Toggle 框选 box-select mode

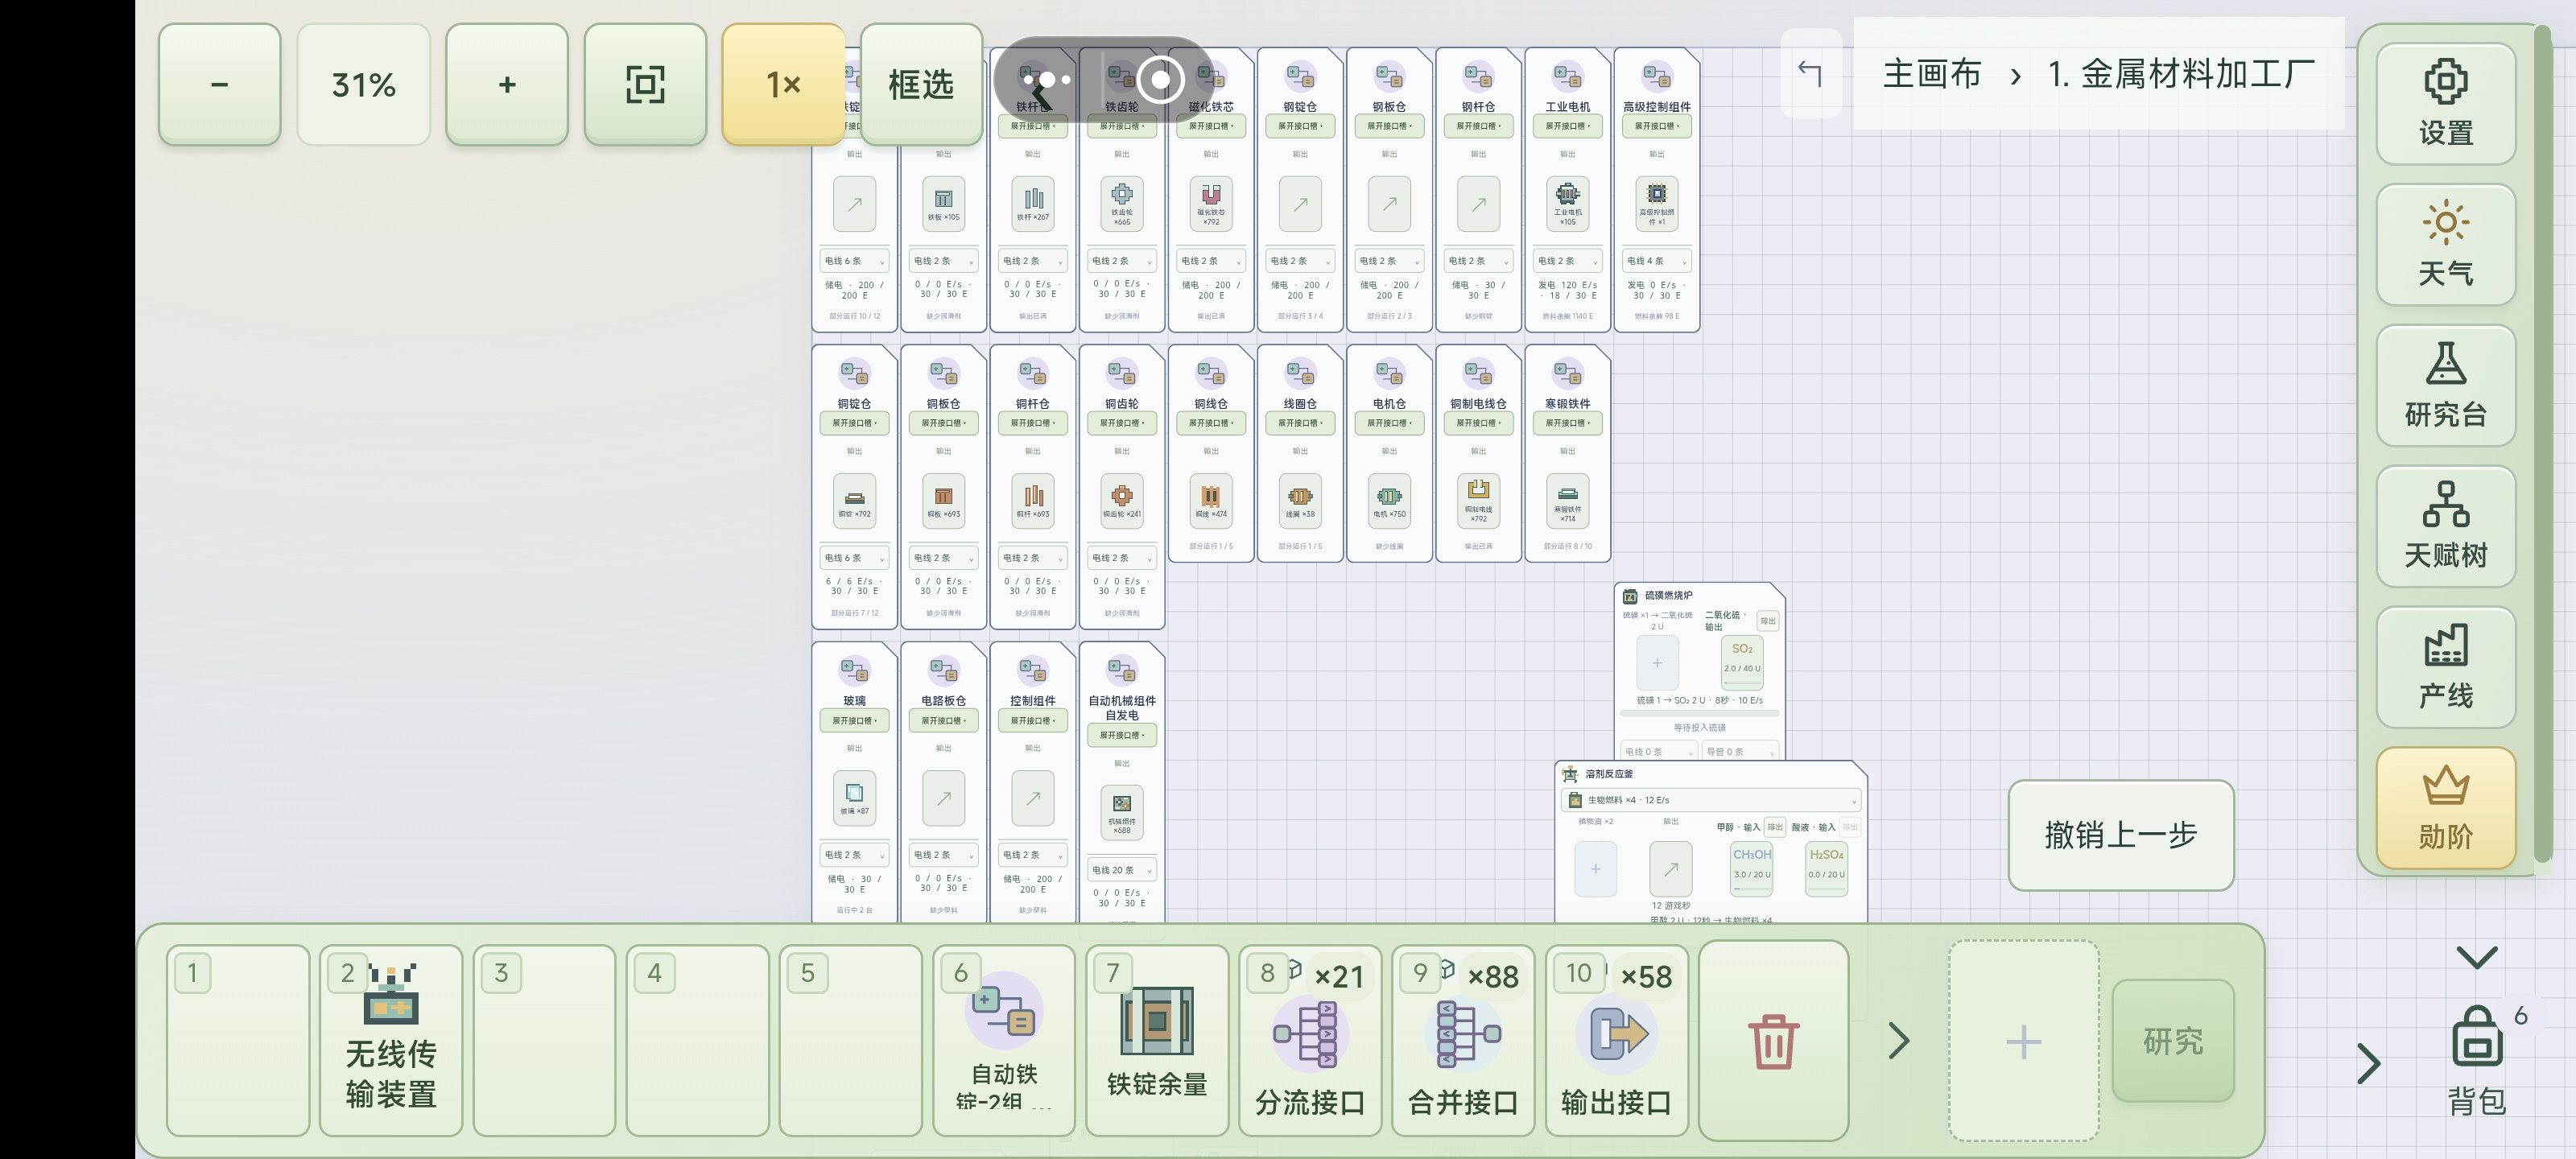[921, 85]
